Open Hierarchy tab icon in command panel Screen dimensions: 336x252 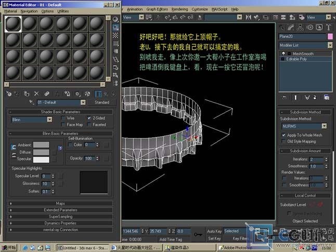301,27
